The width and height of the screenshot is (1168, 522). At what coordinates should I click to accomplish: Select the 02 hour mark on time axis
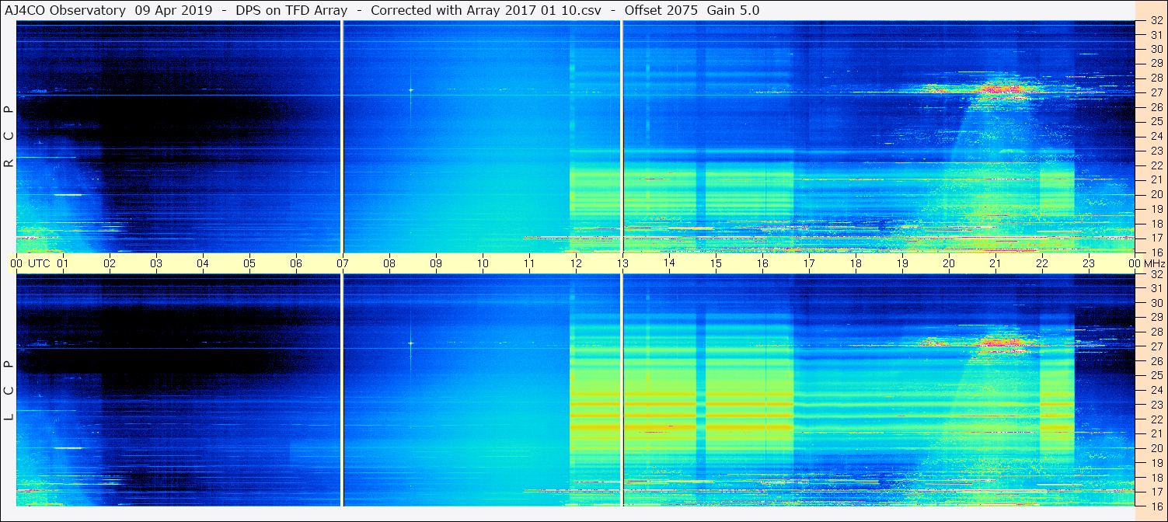coord(110,263)
